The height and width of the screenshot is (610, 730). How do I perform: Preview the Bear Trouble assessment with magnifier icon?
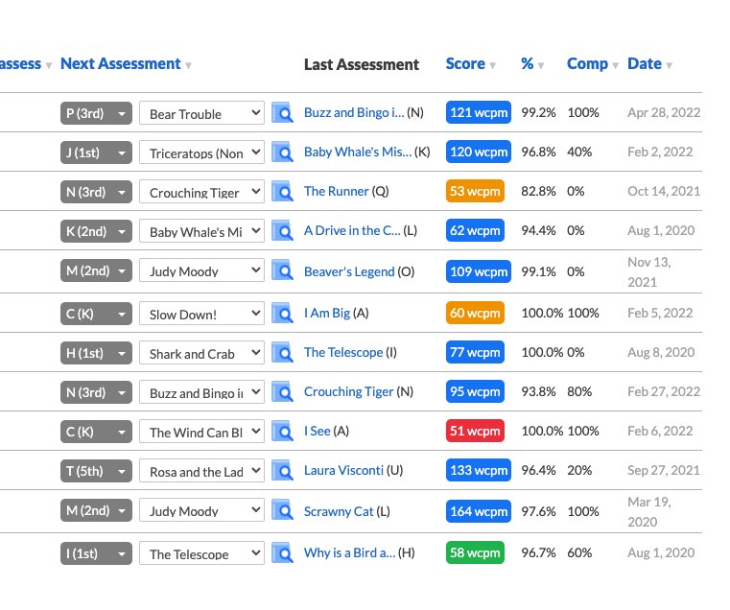[282, 112]
